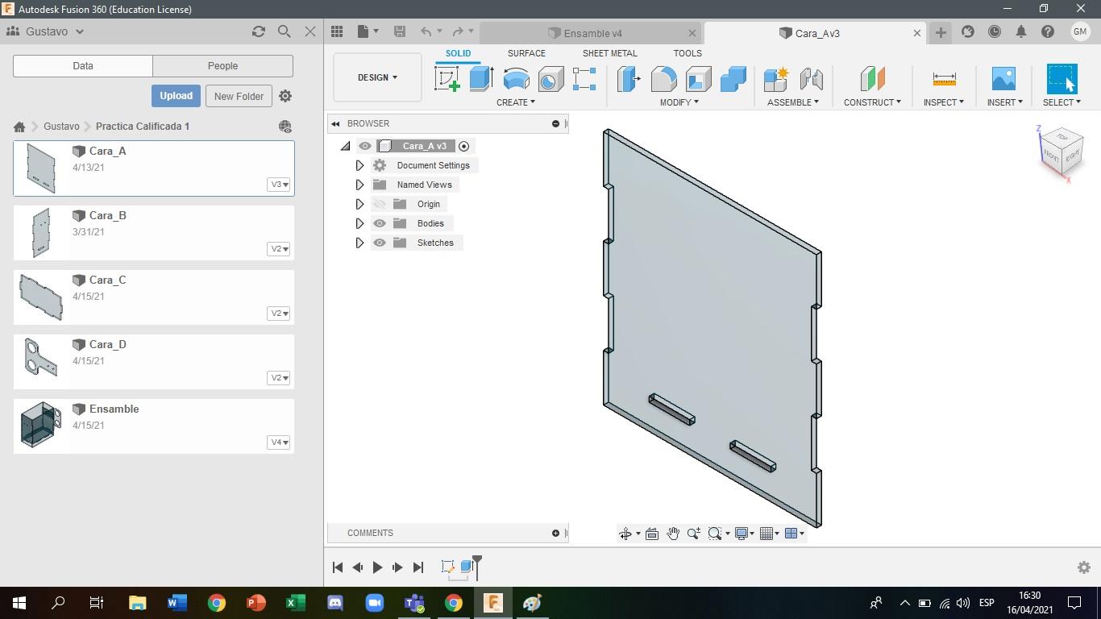The height and width of the screenshot is (619, 1101).
Task: Select the Fillet tool
Action: click(x=663, y=79)
